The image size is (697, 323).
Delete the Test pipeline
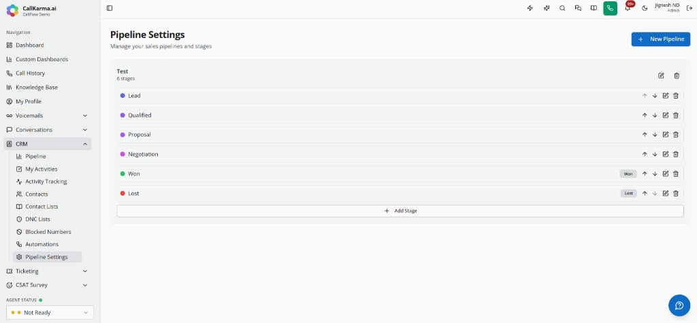click(677, 75)
